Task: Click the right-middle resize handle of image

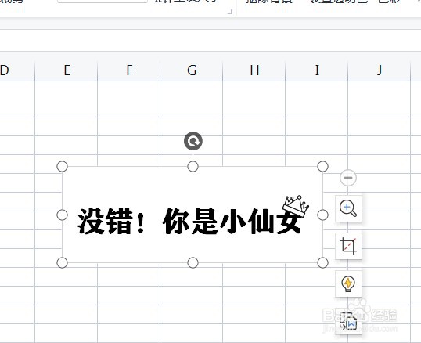Action: point(322,215)
